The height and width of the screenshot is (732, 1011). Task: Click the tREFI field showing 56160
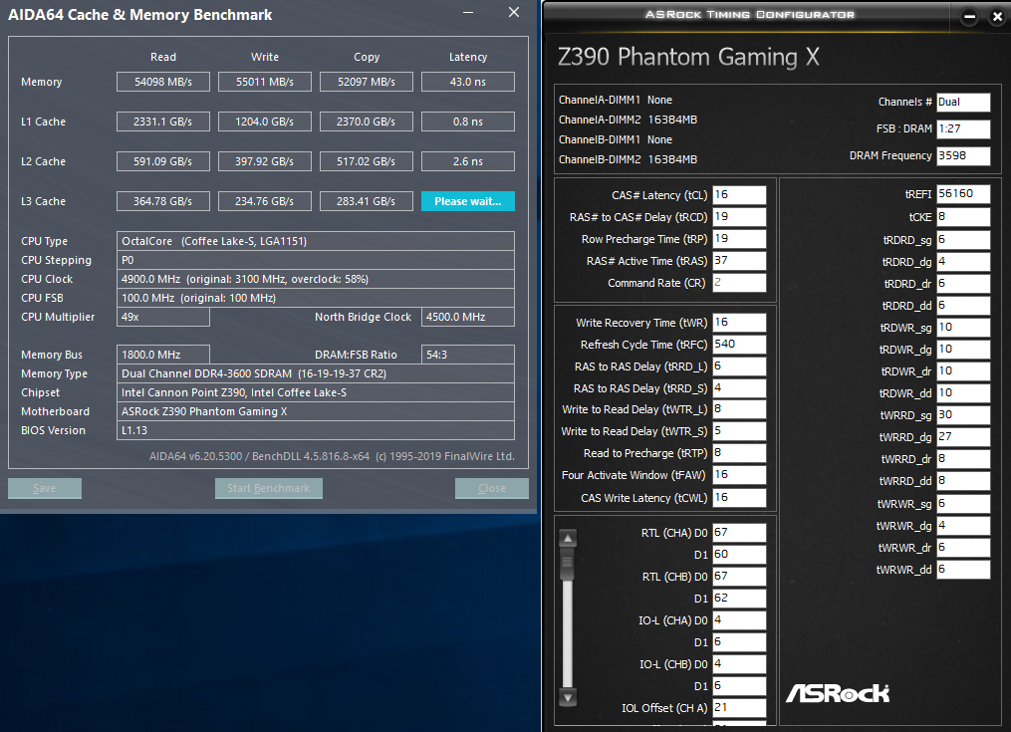point(963,194)
